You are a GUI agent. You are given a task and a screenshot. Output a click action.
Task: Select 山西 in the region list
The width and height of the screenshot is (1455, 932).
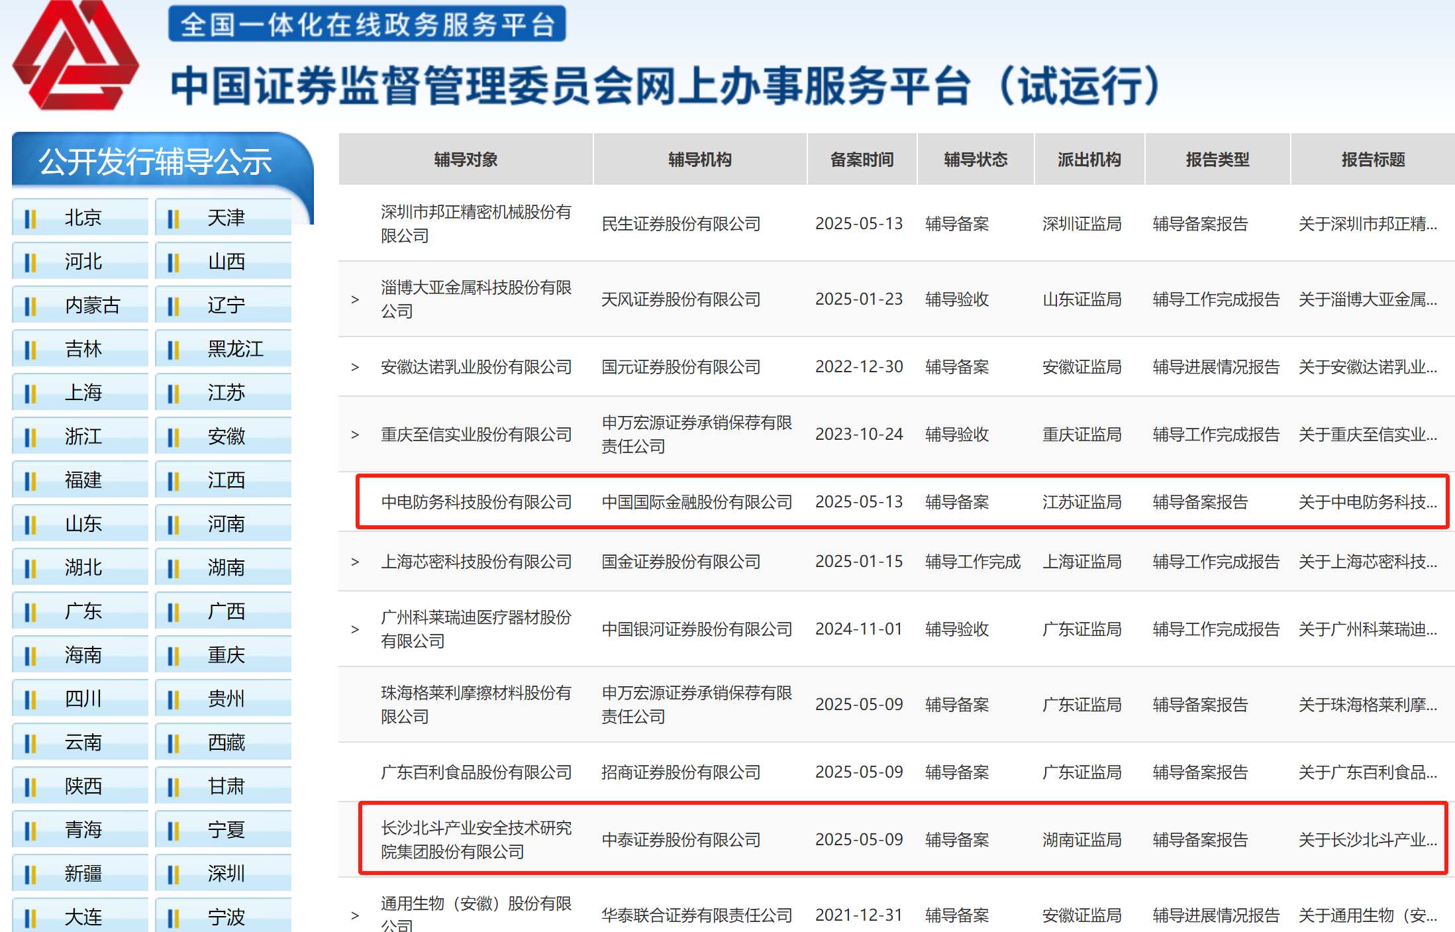[x=223, y=261]
